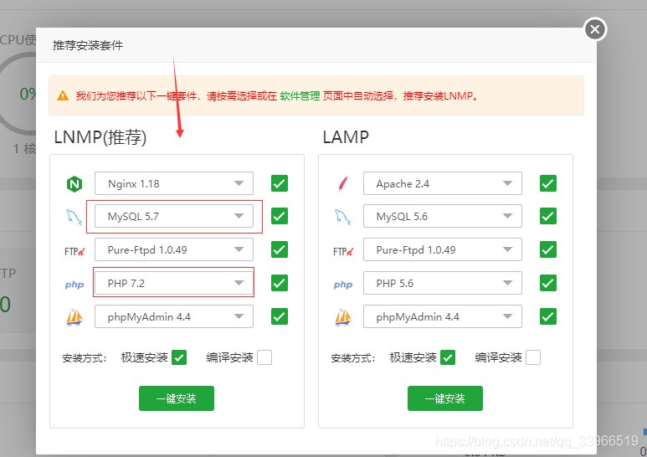
Task: Uncheck the MySQL 5.6 checkbox
Action: 548,216
